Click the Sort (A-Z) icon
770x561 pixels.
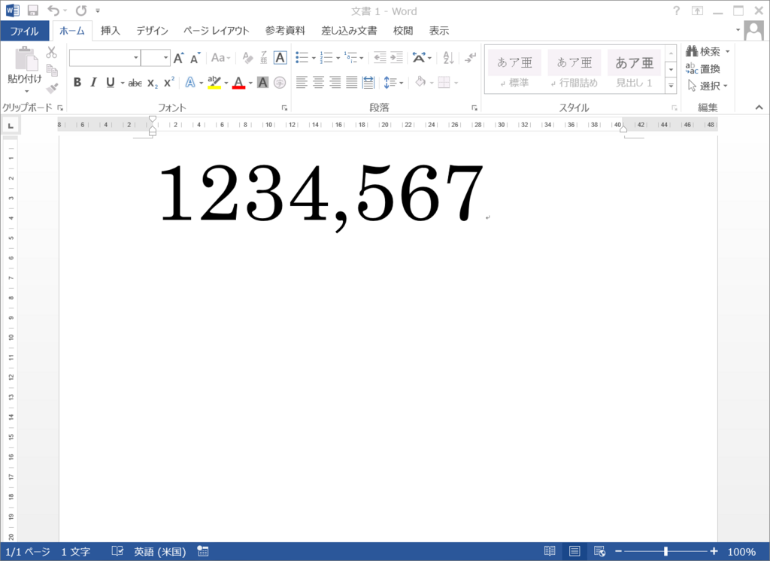pos(449,58)
